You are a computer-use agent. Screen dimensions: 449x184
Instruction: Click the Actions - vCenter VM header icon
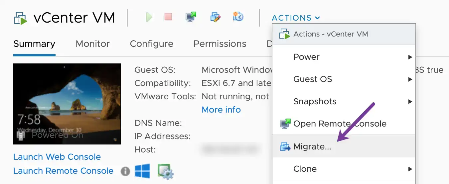coord(285,34)
